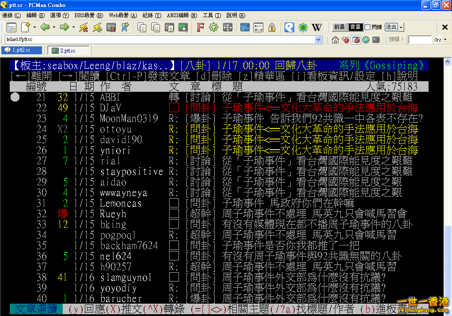Open the symbol input table icon
This screenshot has height=316, width=452.
(258, 28)
